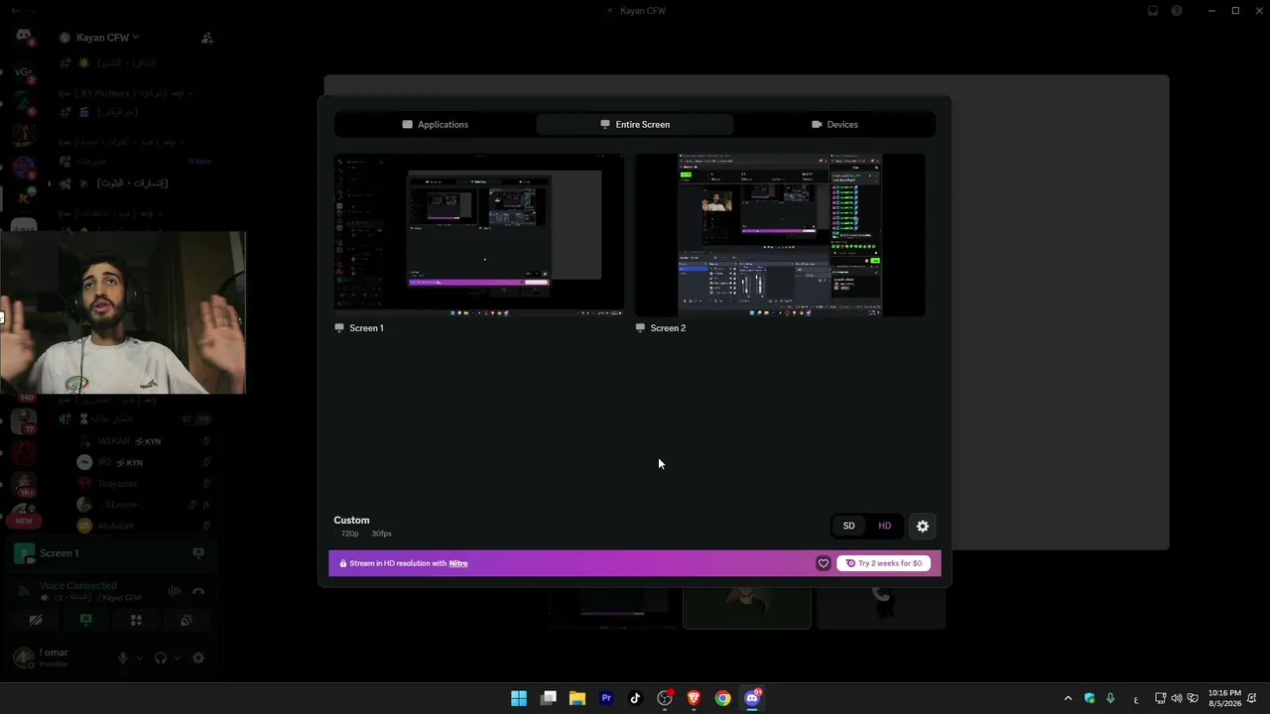Open TikTok from the taskbar

pos(635,698)
